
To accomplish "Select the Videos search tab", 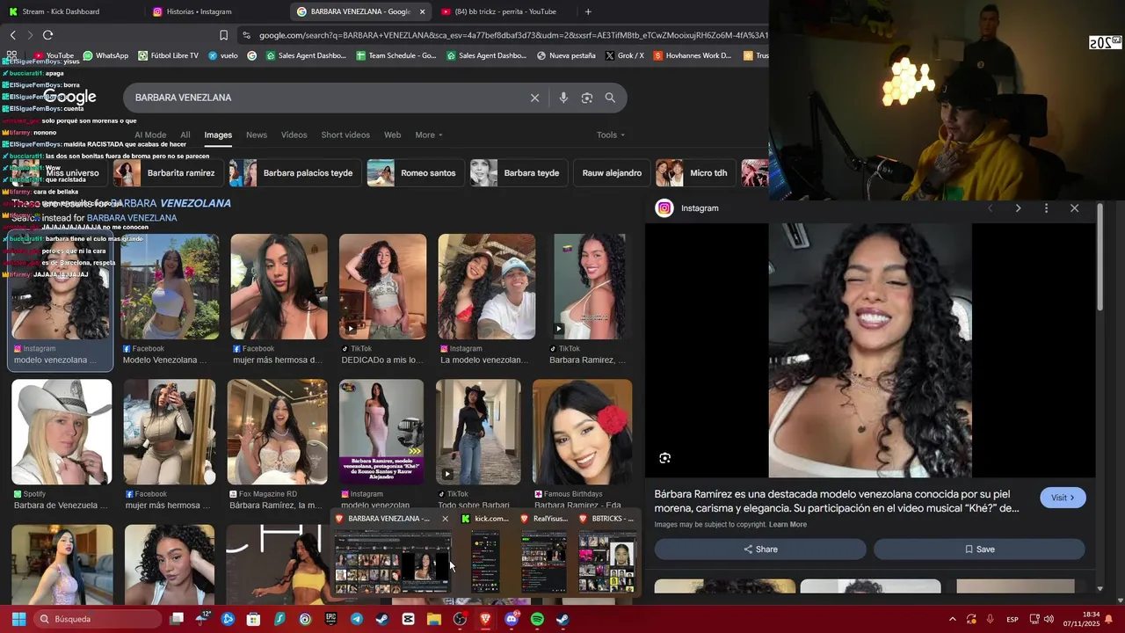I will [x=294, y=135].
